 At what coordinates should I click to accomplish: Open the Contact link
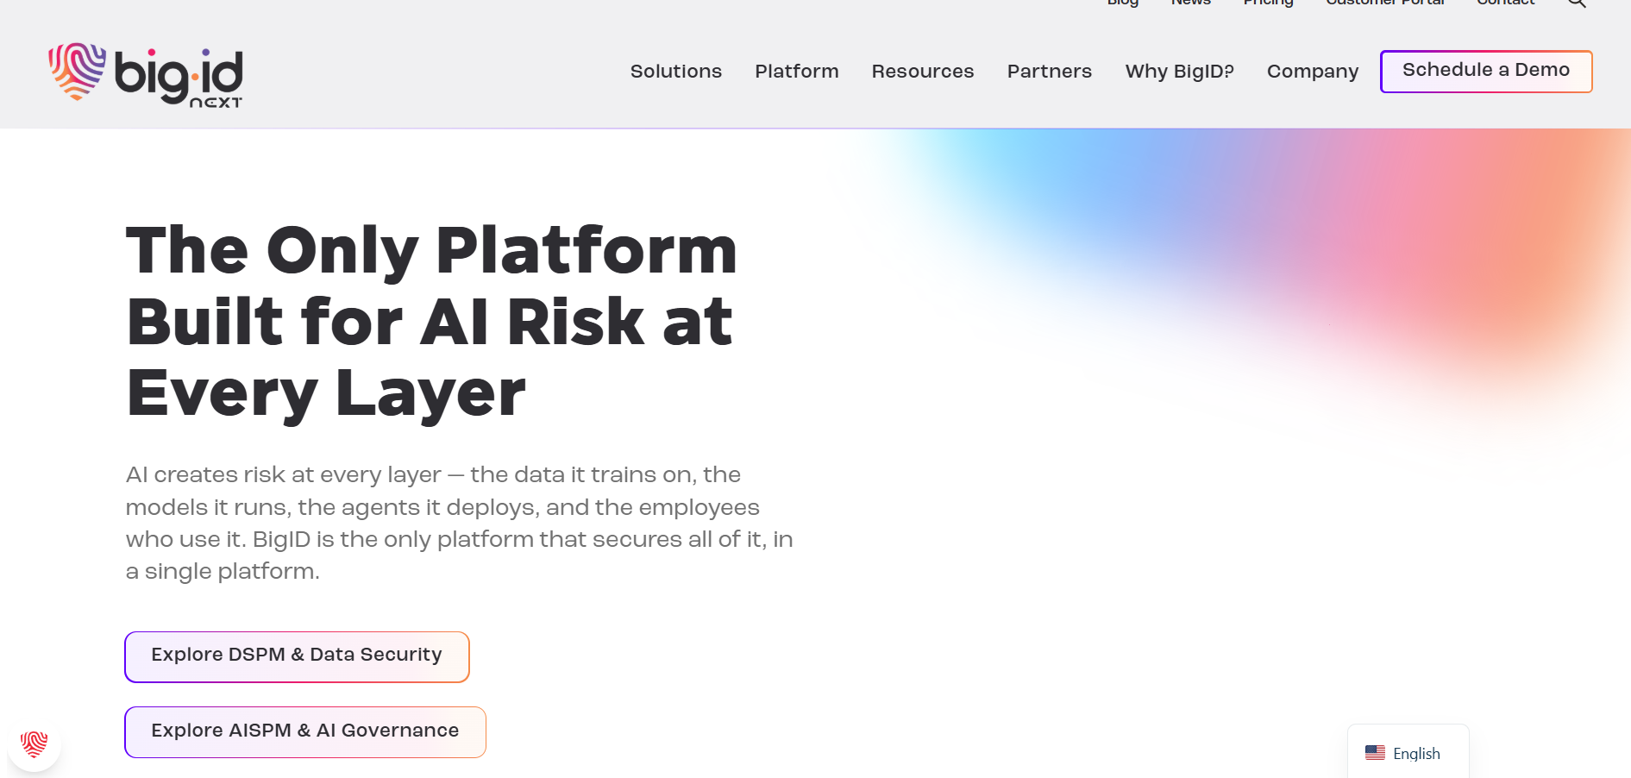click(x=1506, y=3)
